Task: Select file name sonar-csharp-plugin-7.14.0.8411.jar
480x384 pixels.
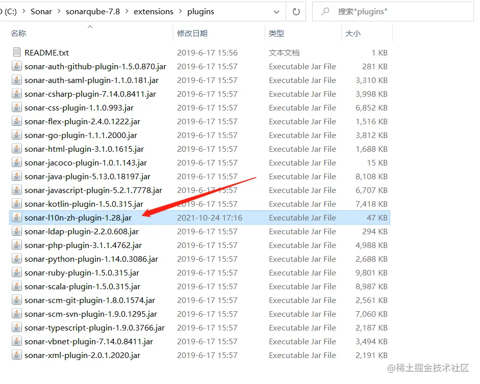Action: pyautogui.click(x=90, y=94)
